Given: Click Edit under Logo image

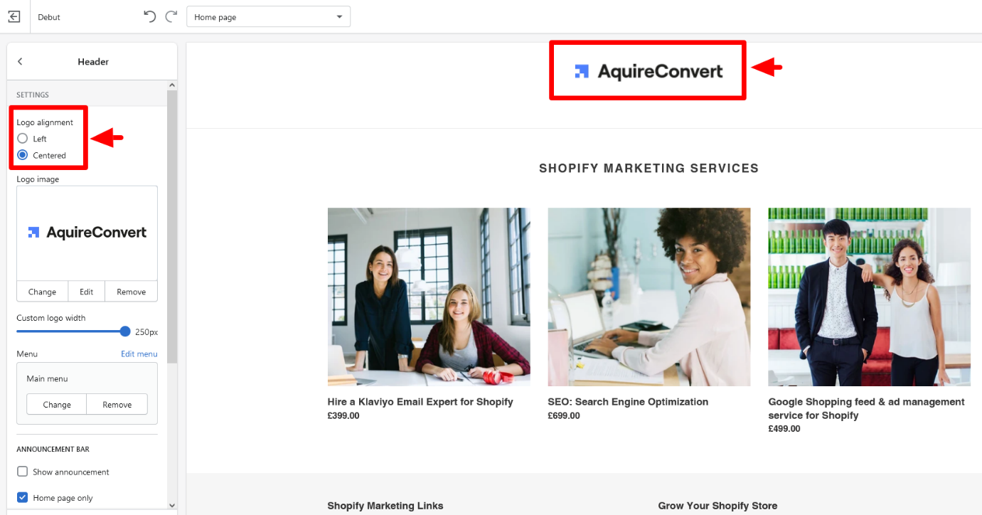Looking at the screenshot, I should 86,292.
